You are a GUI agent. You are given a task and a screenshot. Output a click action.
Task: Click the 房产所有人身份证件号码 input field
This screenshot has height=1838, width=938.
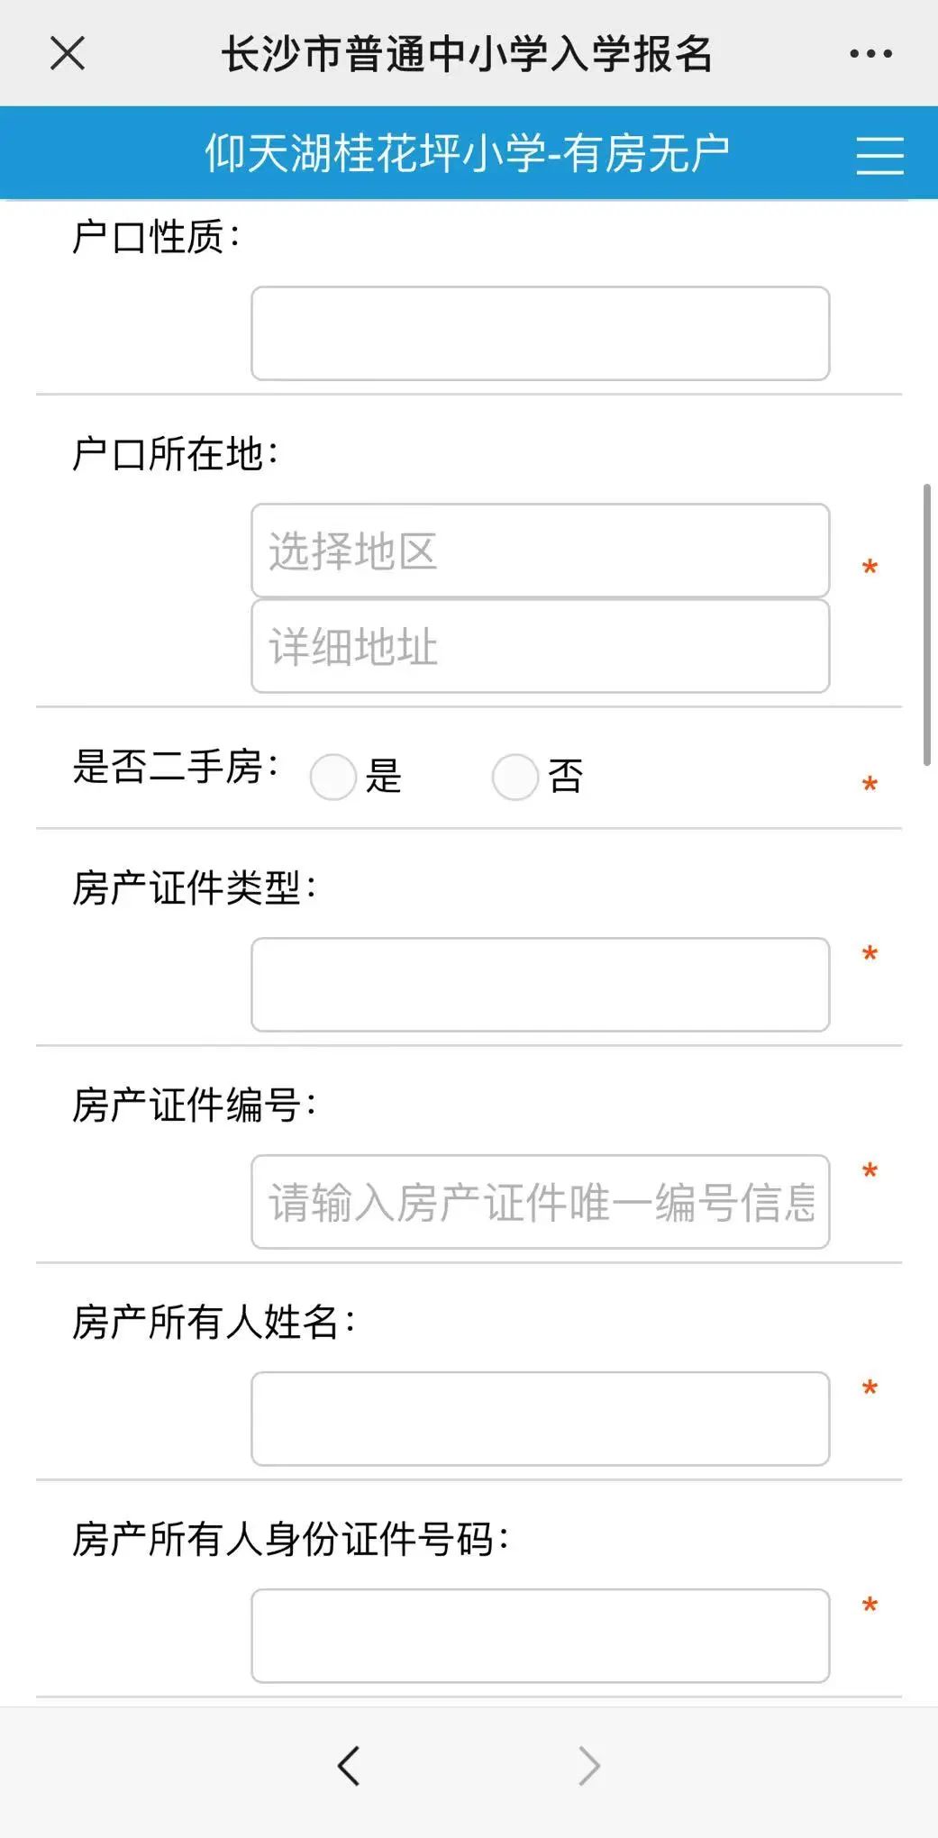tap(540, 1636)
